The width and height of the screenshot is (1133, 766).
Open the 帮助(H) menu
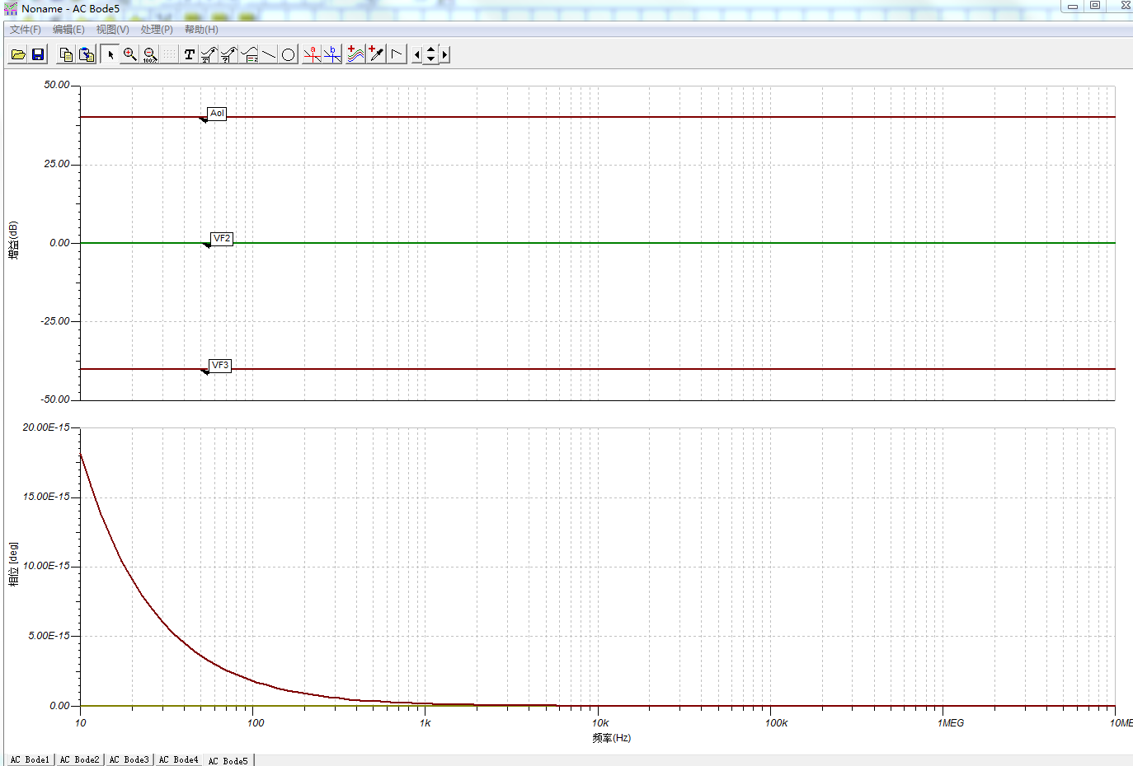201,30
